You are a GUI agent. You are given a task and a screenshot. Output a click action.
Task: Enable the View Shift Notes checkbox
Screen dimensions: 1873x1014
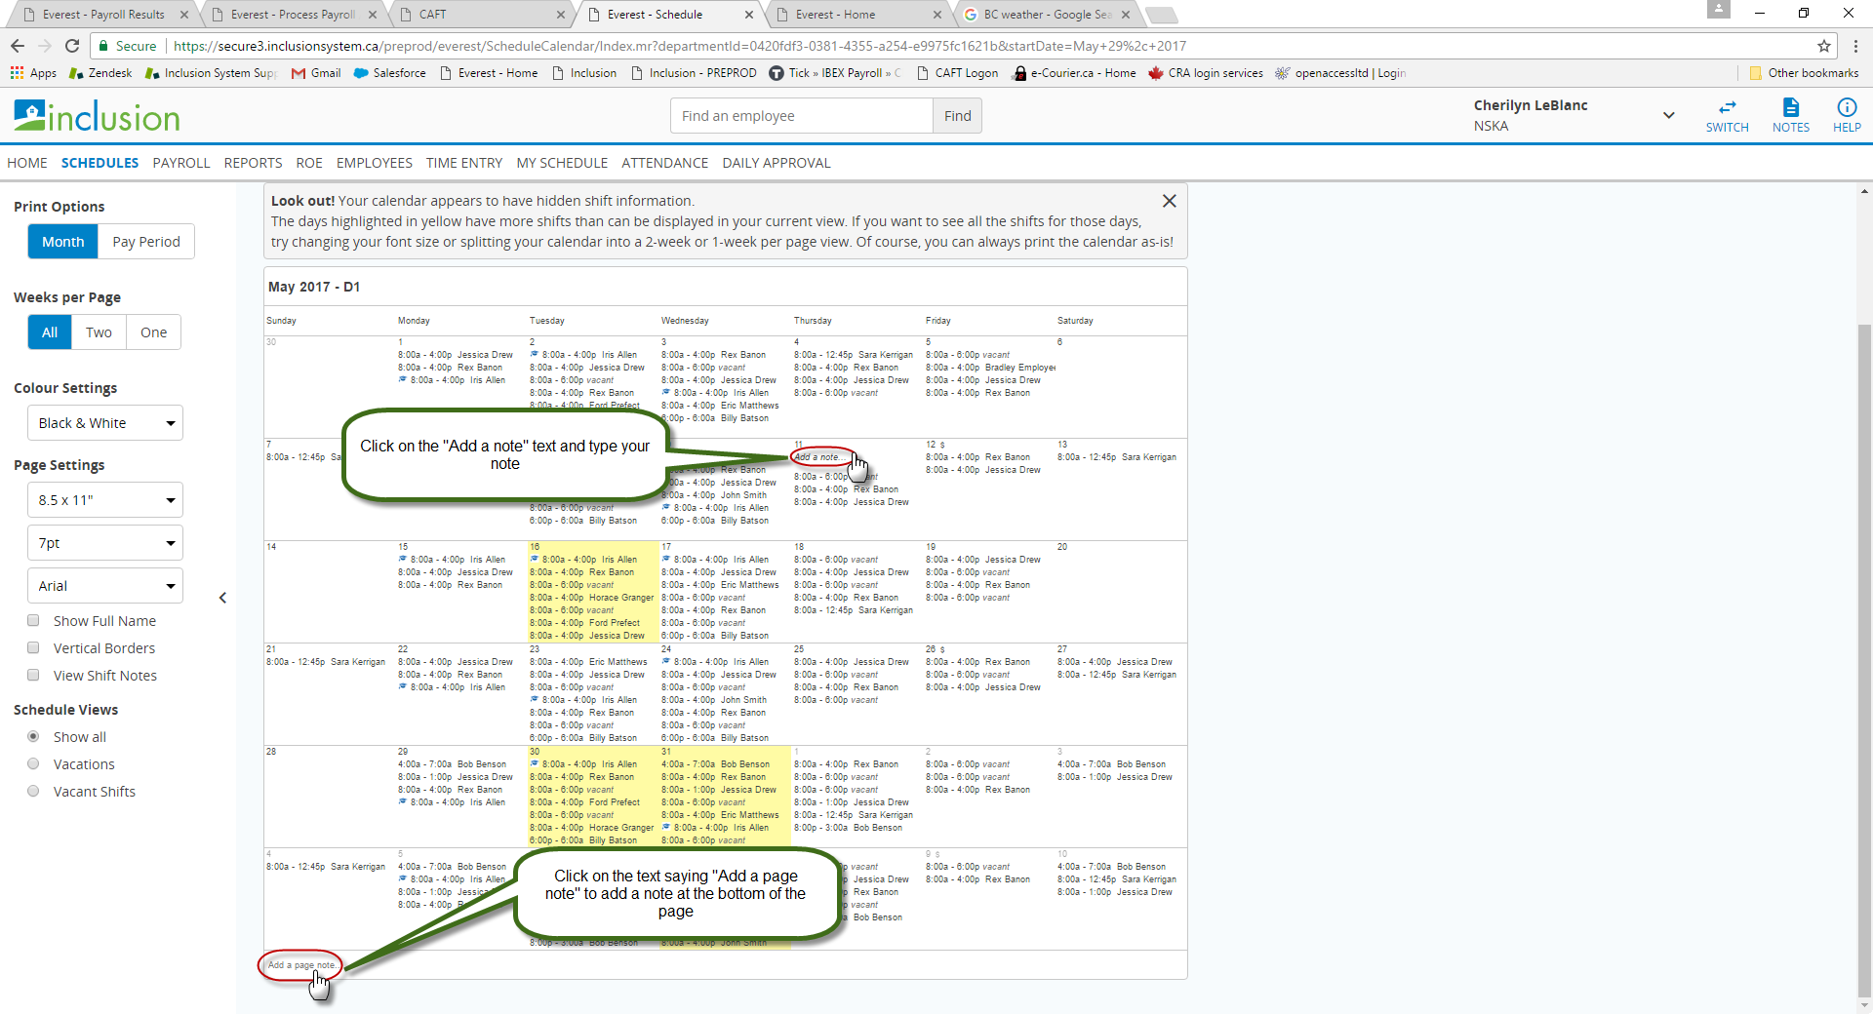tap(33, 675)
